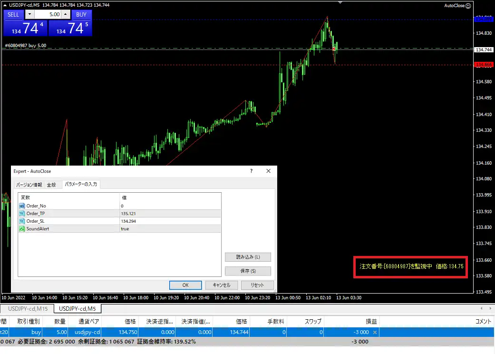Click the AutoClose smiley face icon
495x354 pixels.
pos(468,6)
